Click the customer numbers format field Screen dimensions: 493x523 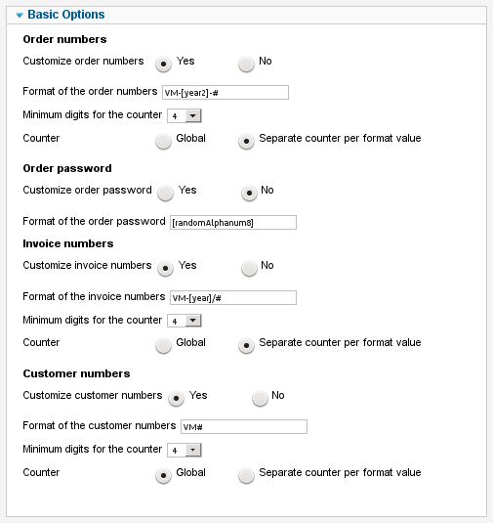click(244, 426)
